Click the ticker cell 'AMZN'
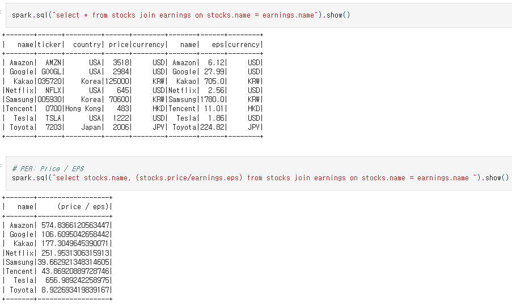 [x=53, y=63]
